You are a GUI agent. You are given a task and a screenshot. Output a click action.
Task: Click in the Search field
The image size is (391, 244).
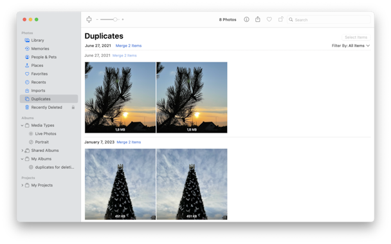(x=329, y=20)
